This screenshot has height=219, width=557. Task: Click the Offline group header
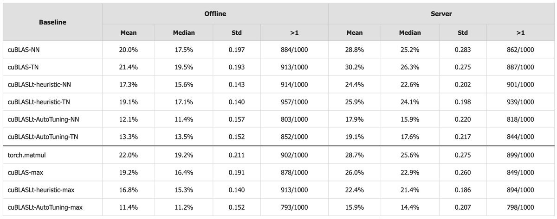pyautogui.click(x=215, y=14)
